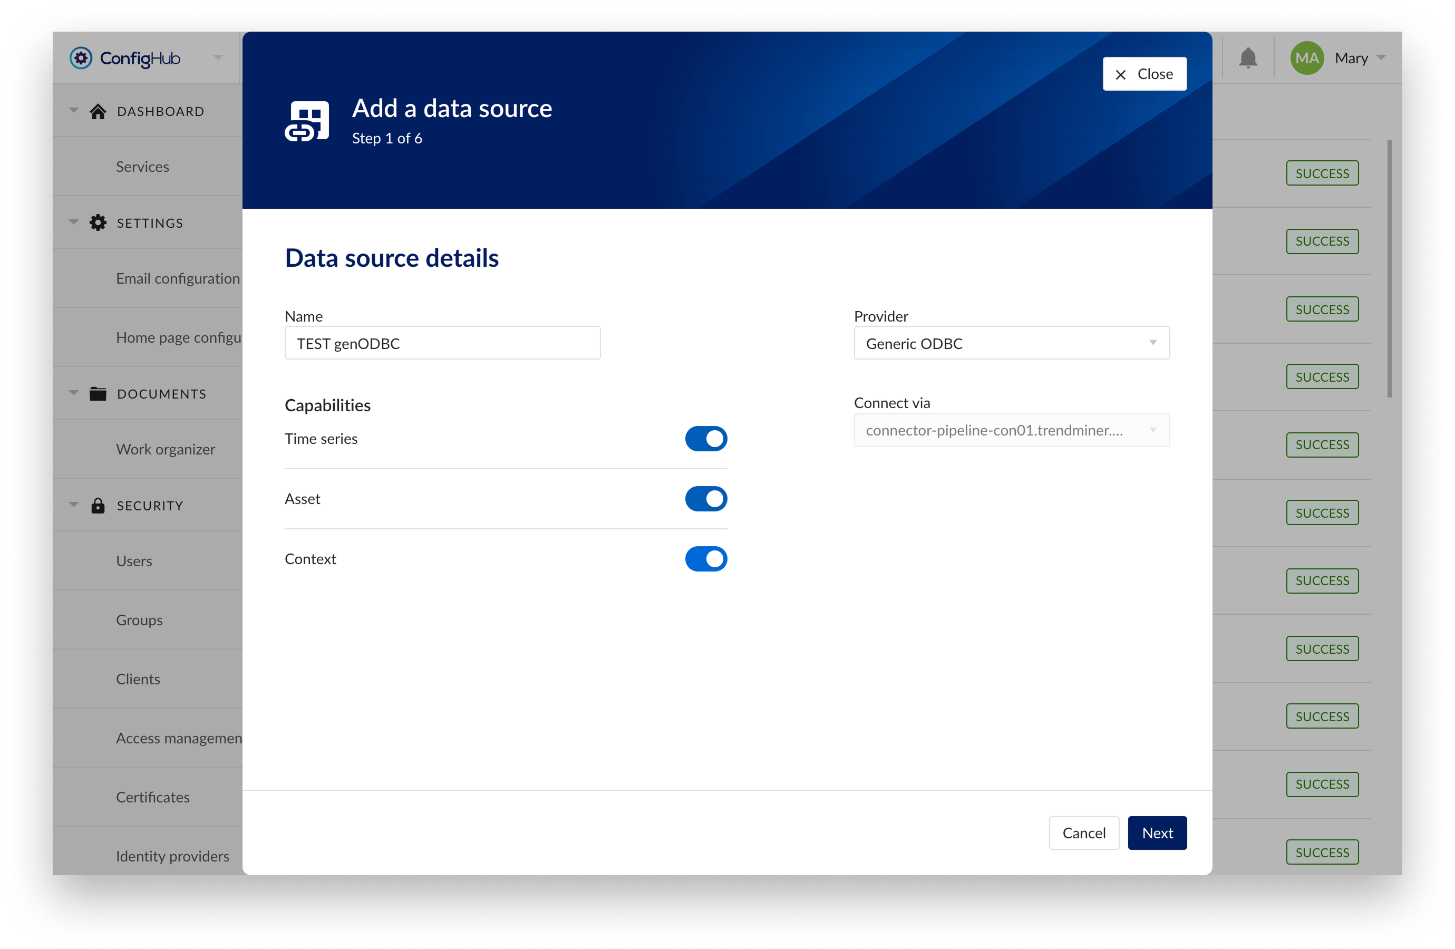This screenshot has width=1455, height=949.
Task: Open Services in the sidebar
Action: point(142,166)
